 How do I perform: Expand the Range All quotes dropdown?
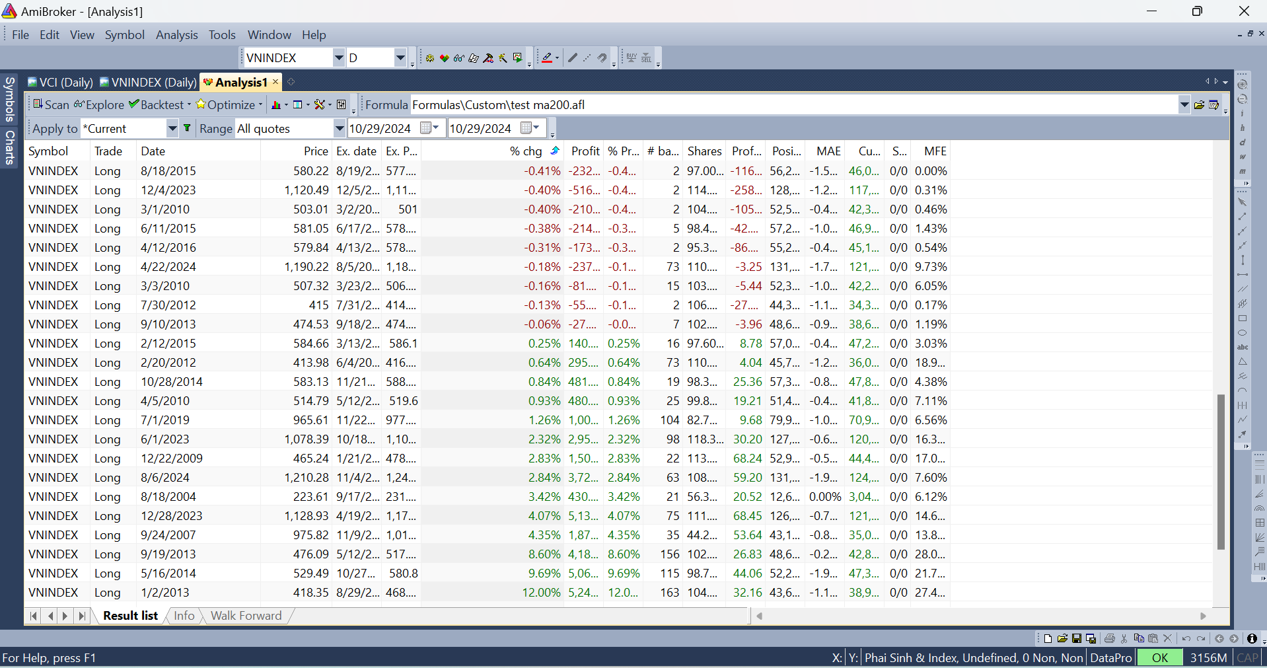(x=339, y=128)
